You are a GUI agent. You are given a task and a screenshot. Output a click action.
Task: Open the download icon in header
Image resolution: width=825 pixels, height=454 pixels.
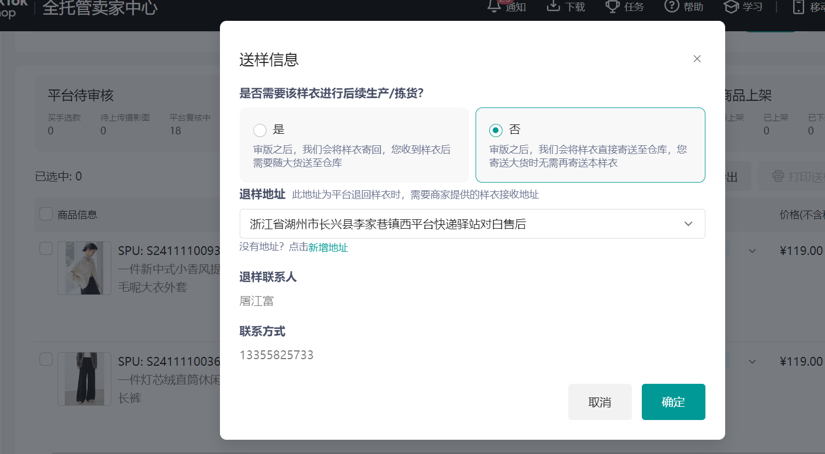point(553,6)
